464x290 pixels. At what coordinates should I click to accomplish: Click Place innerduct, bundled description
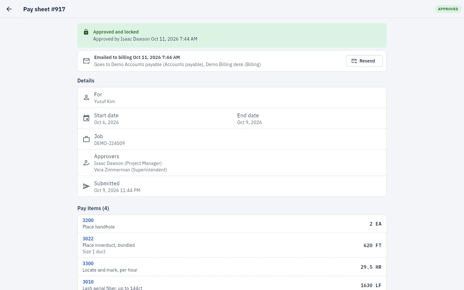[x=109, y=245]
